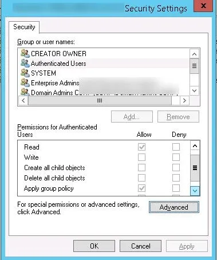Click permissions list scrollbar thumb
The width and height of the screenshot is (217, 260).
tap(195, 168)
